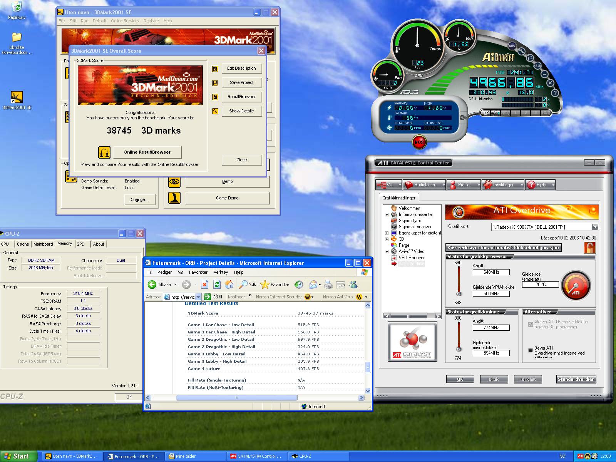Expand the Avivo Video tree node
616x462 pixels.
(387, 251)
